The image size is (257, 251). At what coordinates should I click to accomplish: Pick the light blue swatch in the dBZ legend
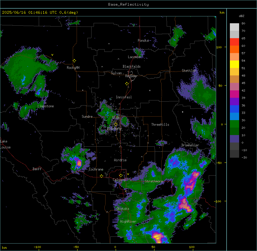234,116
